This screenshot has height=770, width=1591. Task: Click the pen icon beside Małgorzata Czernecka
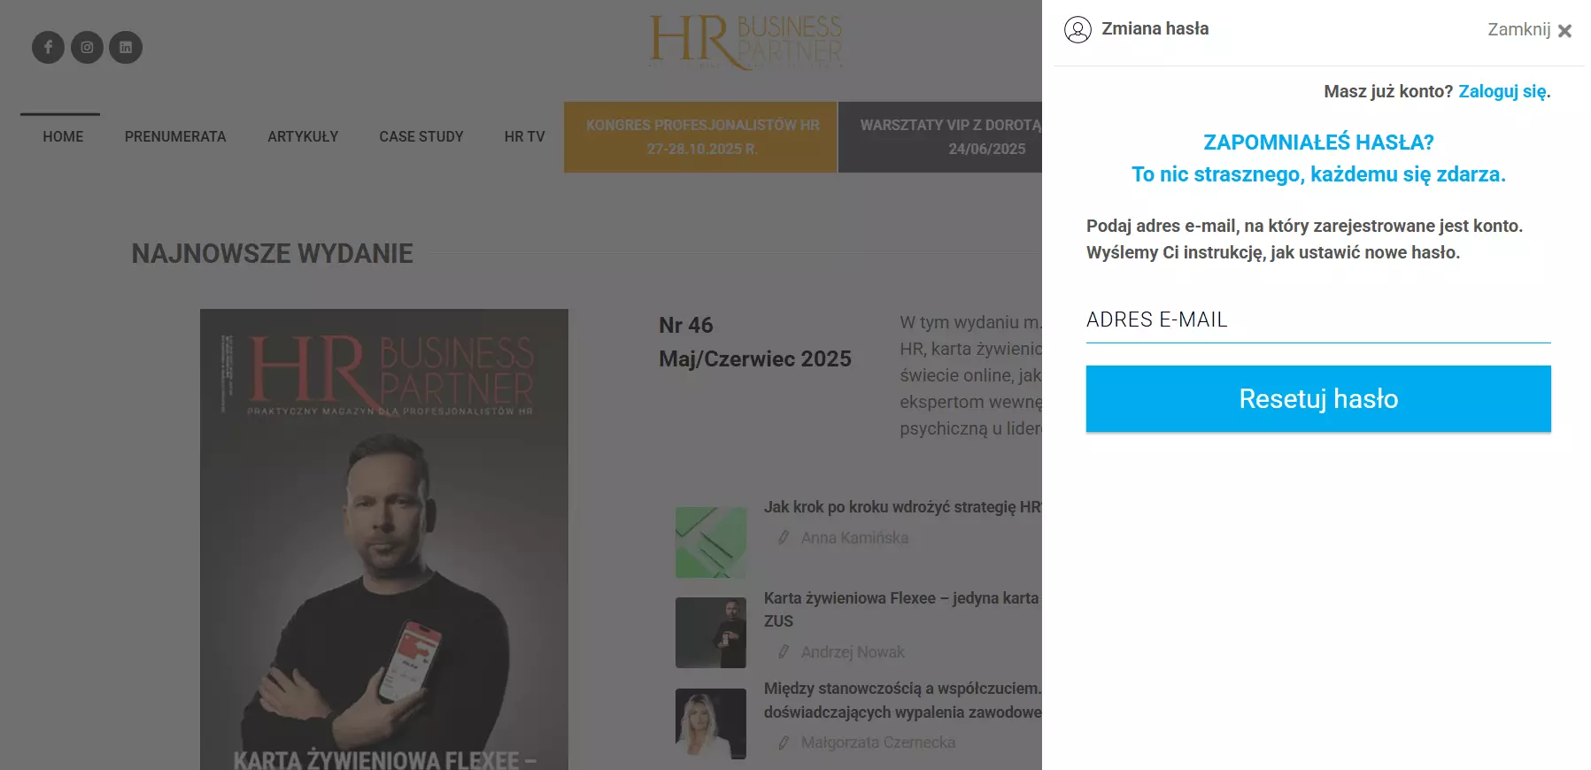click(x=783, y=743)
